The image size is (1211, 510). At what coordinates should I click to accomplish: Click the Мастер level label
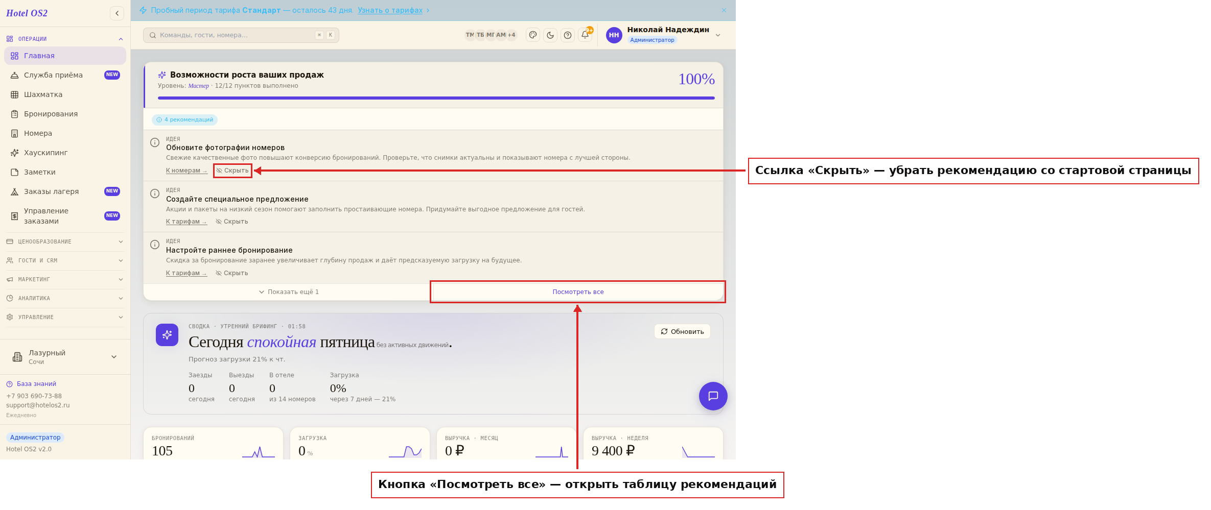click(x=199, y=86)
